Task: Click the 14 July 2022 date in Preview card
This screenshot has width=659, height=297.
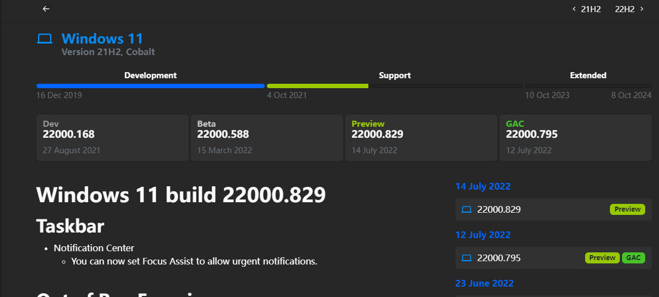Action: tap(374, 150)
